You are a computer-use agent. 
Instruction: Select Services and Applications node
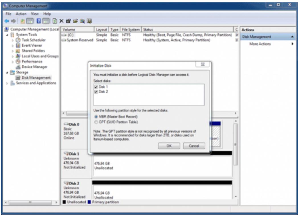tap(36, 83)
